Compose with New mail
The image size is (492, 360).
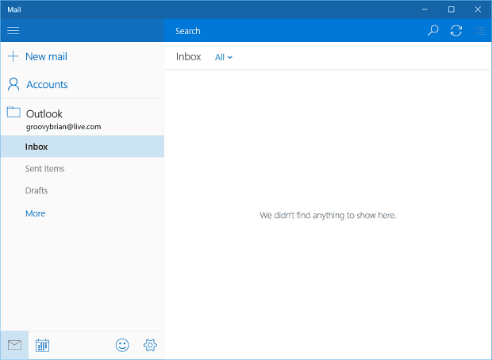tap(46, 56)
